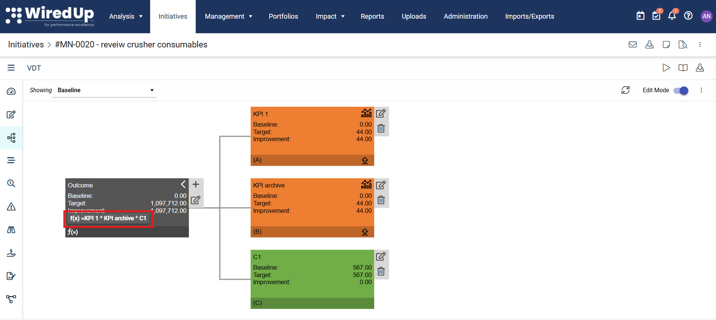716x320 pixels.
Task: Click the email envelope icon for initiative
Action: (633, 44)
